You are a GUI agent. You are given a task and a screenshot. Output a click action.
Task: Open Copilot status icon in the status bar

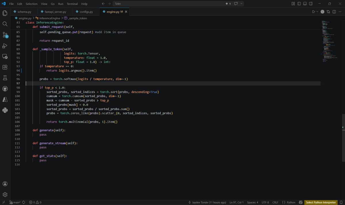301,202
